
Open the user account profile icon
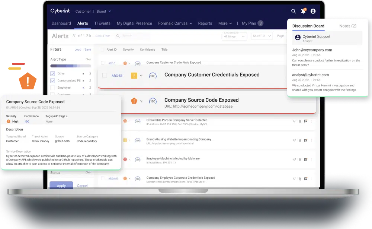click(x=313, y=11)
